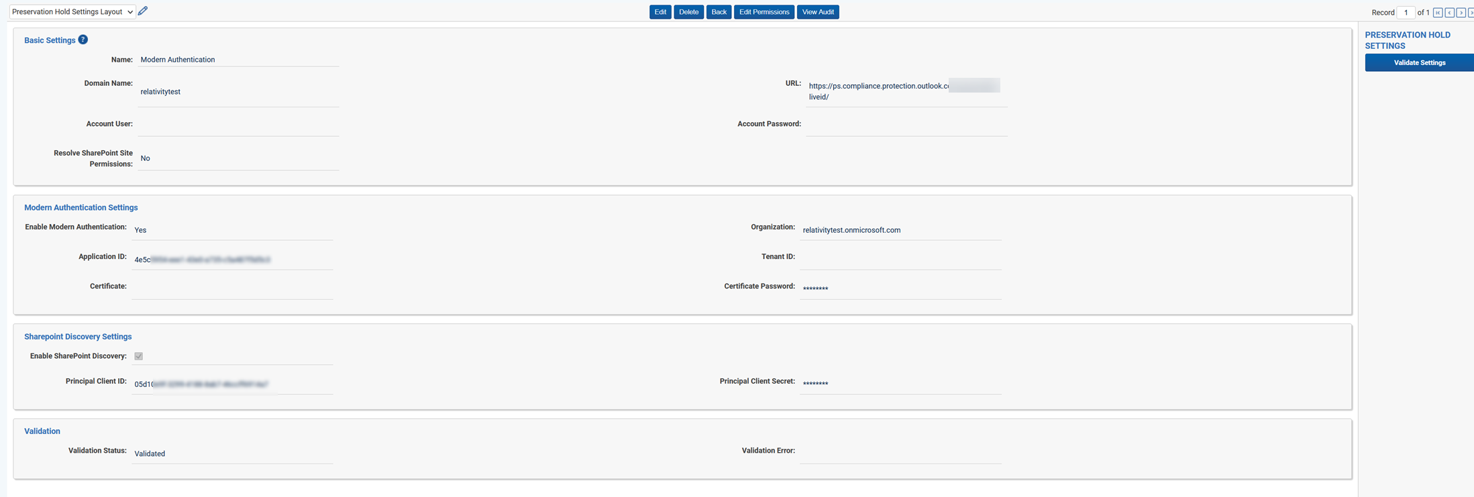Viewport: 1474px width, 497px height.
Task: Click the "Account Password:" field label
Action: click(x=769, y=124)
